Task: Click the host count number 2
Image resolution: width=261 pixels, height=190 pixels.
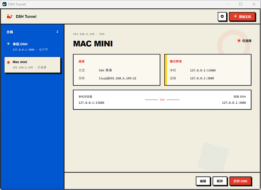Action: click(57, 32)
